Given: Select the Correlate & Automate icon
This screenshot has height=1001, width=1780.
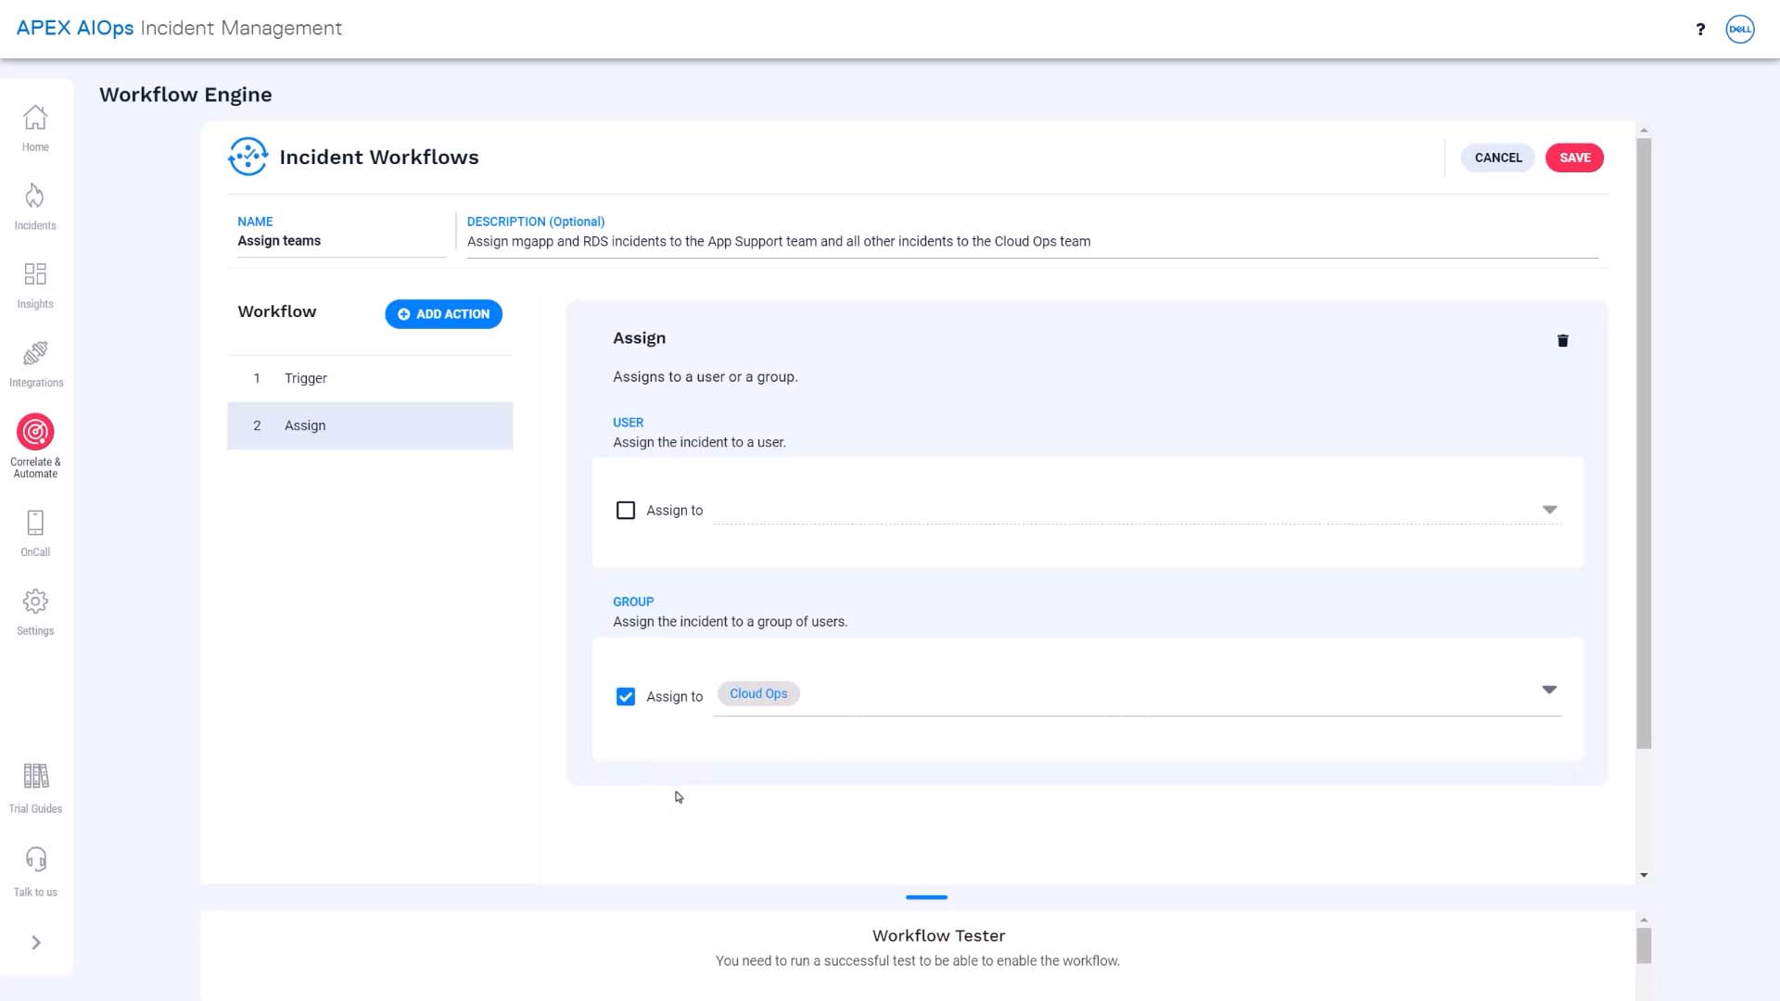Looking at the screenshot, I should coord(35,432).
